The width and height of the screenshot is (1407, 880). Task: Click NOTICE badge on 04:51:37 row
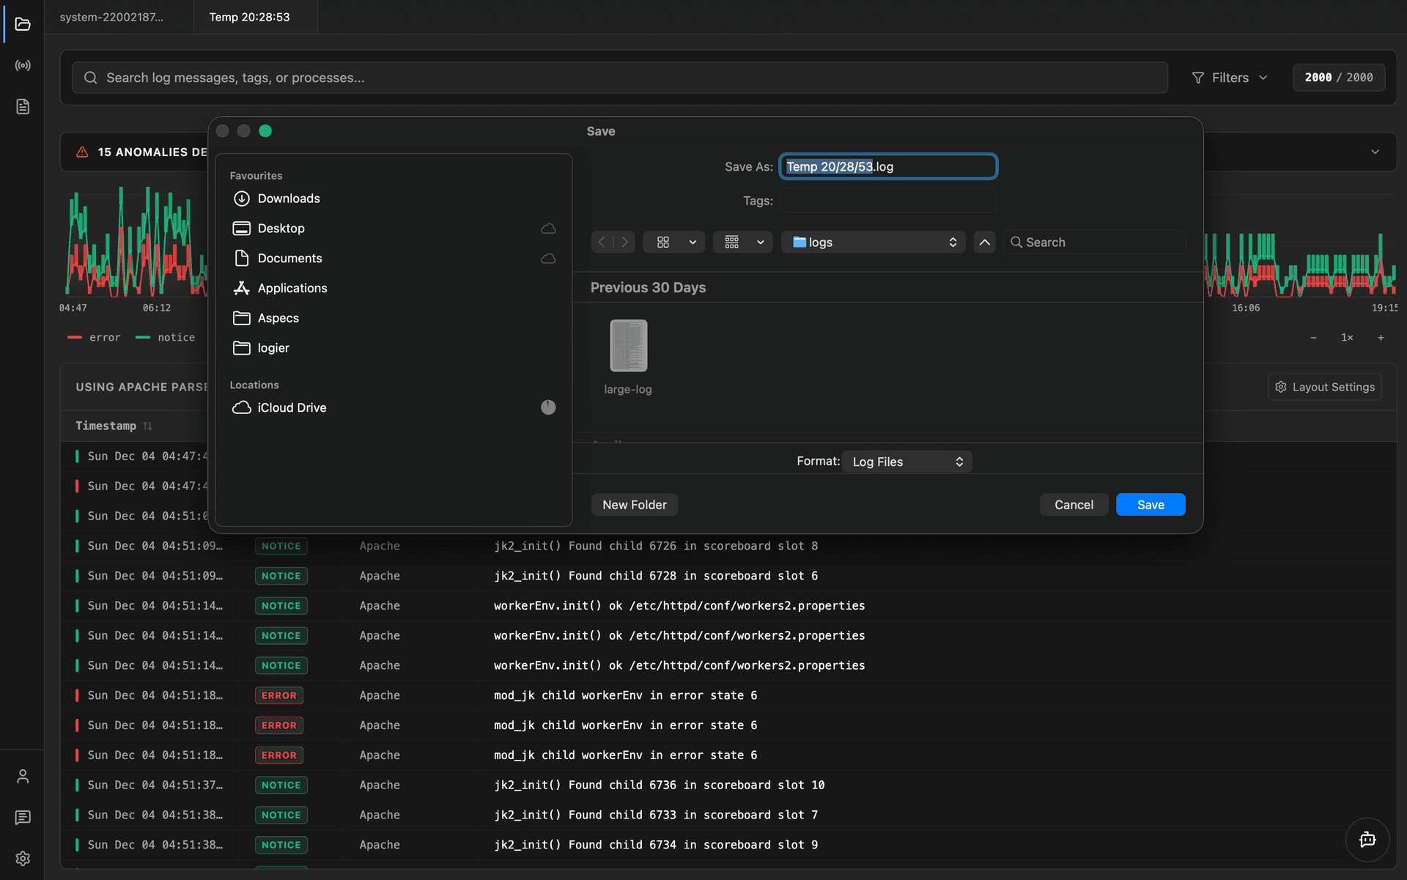coord(281,785)
